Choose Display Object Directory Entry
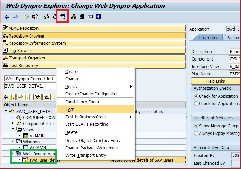The width and height of the screenshot is (241, 169). tap(95, 141)
